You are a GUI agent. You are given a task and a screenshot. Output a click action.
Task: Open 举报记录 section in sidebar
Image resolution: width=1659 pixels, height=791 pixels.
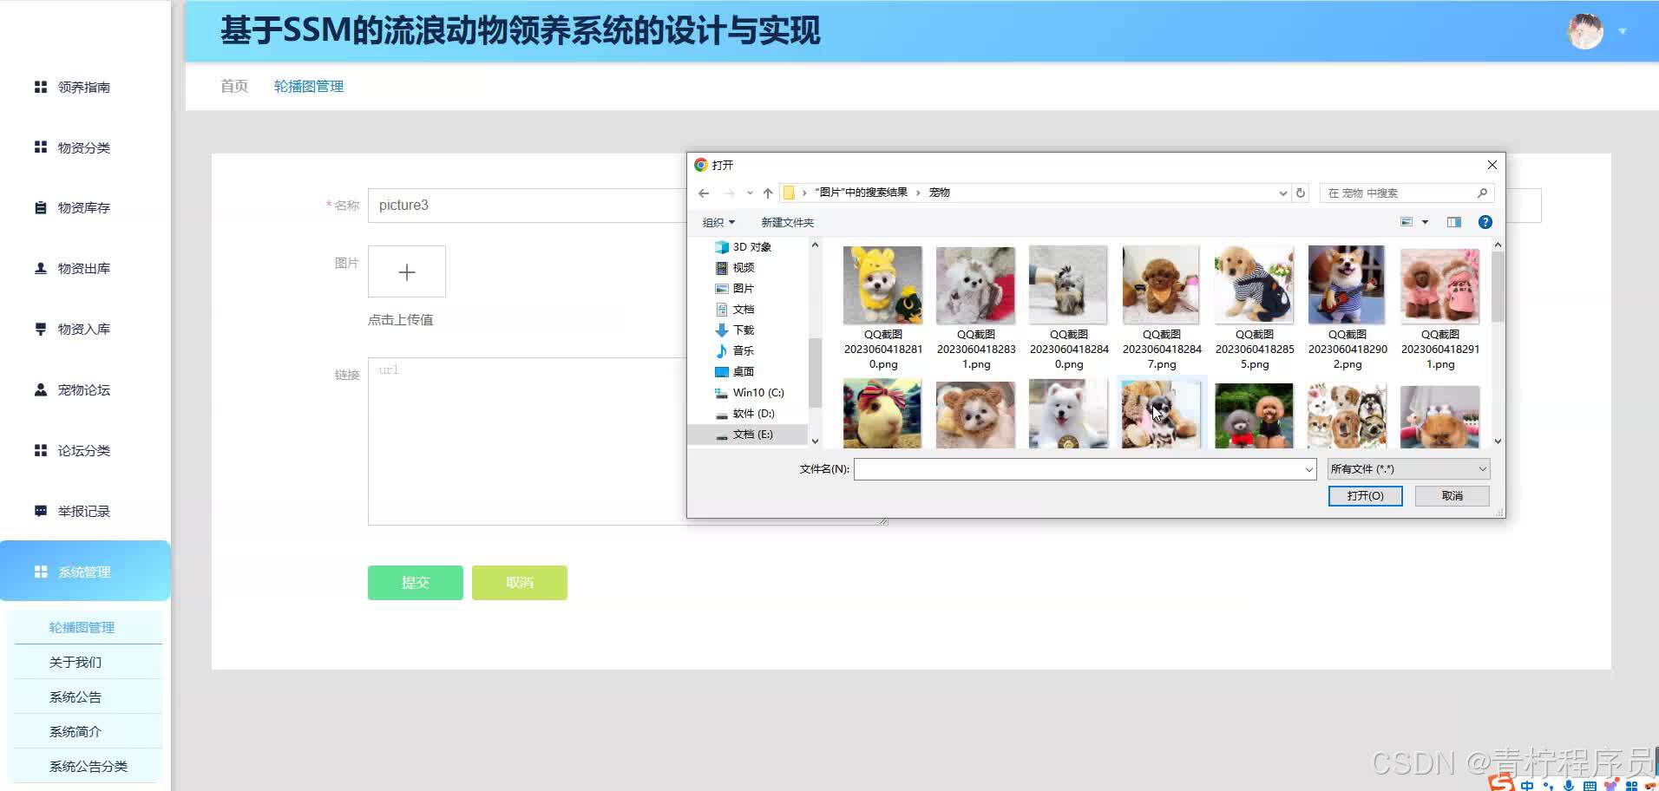click(x=84, y=511)
